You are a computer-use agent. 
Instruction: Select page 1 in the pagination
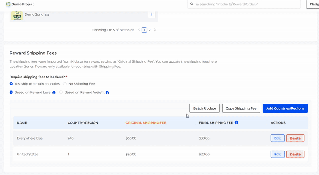(144, 30)
